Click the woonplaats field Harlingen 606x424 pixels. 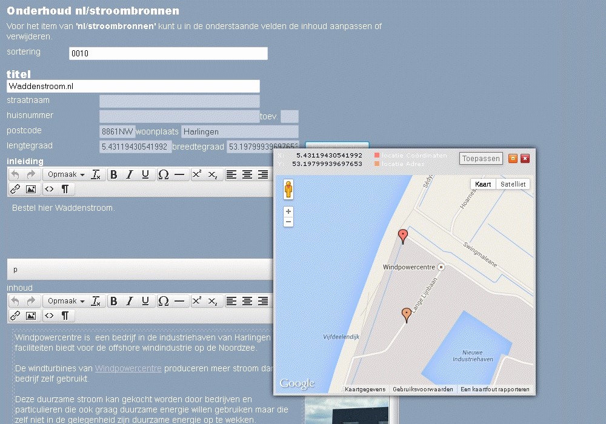point(239,131)
